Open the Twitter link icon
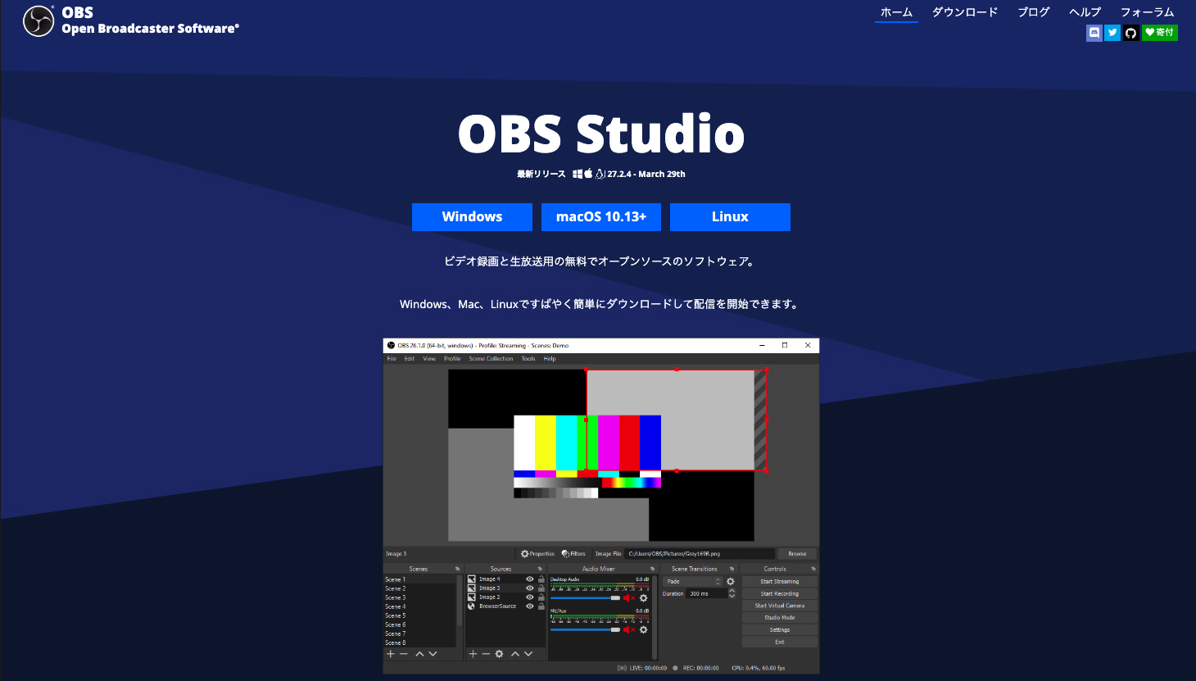This screenshot has height=681, width=1196. 1112,33
